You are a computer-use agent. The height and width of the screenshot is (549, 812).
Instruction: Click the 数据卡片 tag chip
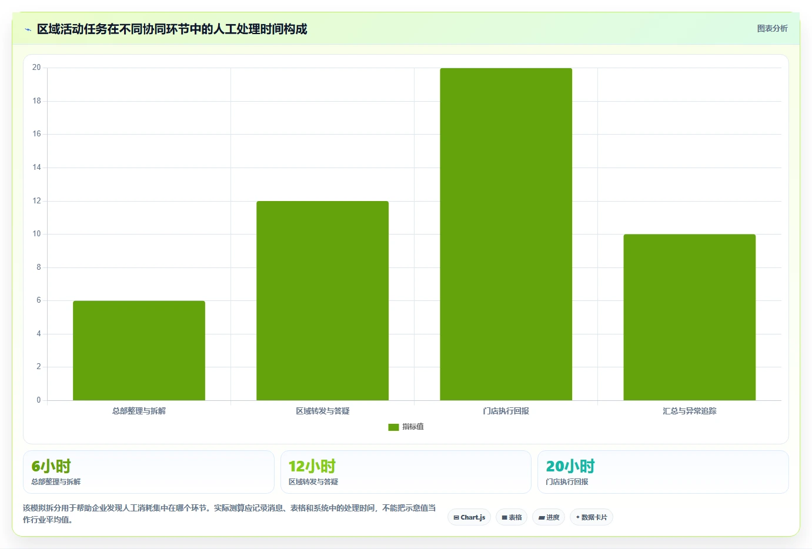[592, 517]
